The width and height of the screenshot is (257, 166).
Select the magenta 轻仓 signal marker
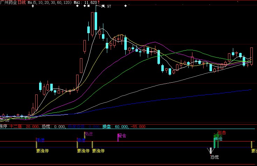click(x=122, y=135)
